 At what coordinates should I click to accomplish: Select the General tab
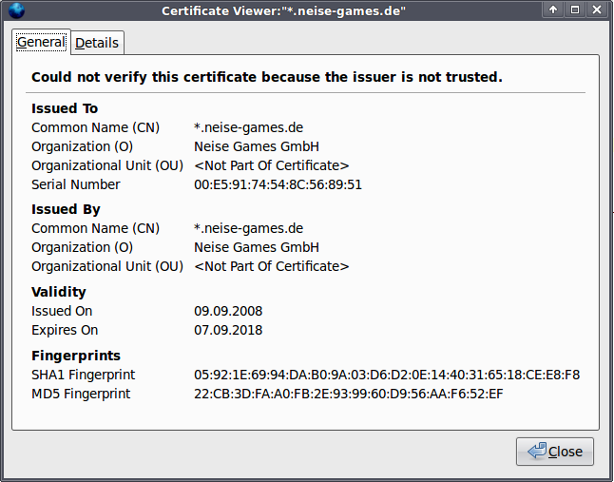(41, 42)
